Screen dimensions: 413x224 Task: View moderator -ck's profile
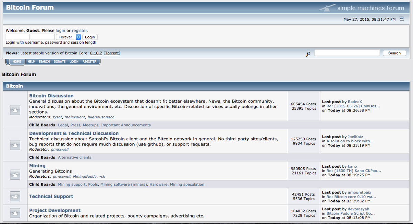[x=102, y=176]
